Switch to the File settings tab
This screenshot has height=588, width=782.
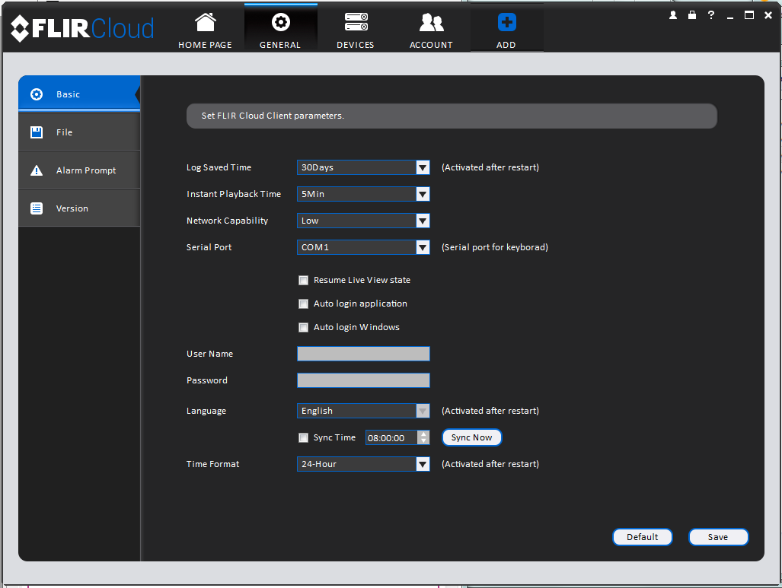click(x=79, y=132)
